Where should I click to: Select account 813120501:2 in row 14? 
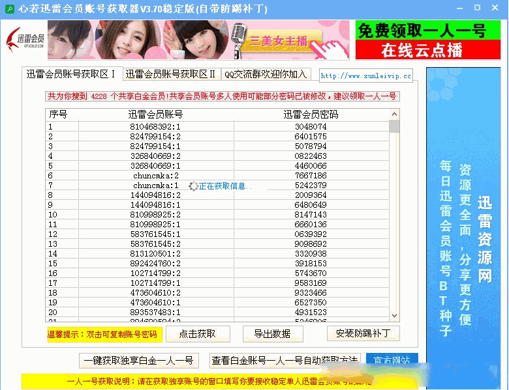155,254
